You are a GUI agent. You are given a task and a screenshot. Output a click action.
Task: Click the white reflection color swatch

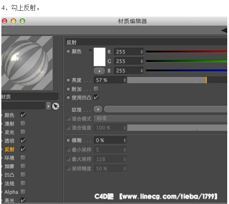point(99,57)
